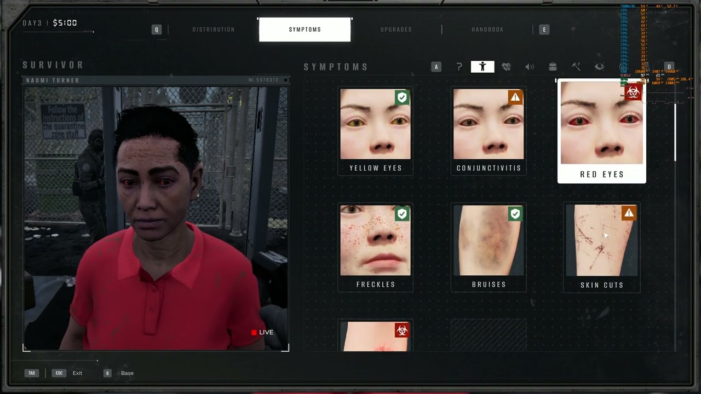701x394 pixels.
Task: Select the Skin Cuts symptom card
Action: [x=602, y=247]
